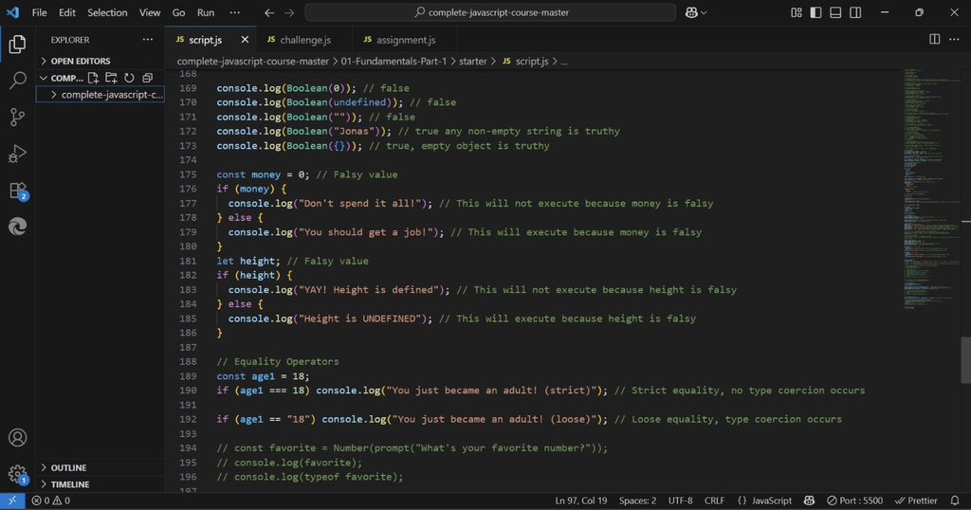Open the Microsoft Edge Tools icon
The height and width of the screenshot is (510, 971).
coord(17,227)
